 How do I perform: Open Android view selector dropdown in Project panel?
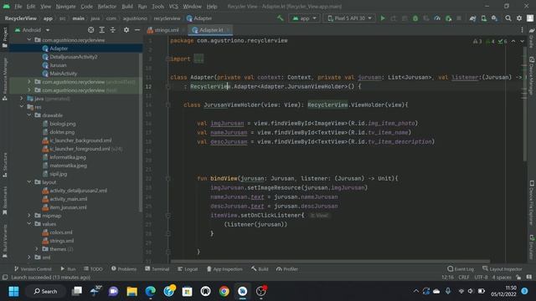click(33, 30)
